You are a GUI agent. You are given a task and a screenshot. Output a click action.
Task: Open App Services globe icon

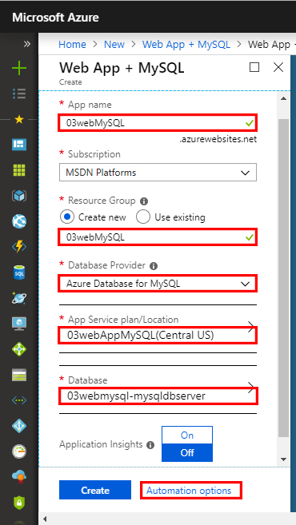tap(19, 221)
